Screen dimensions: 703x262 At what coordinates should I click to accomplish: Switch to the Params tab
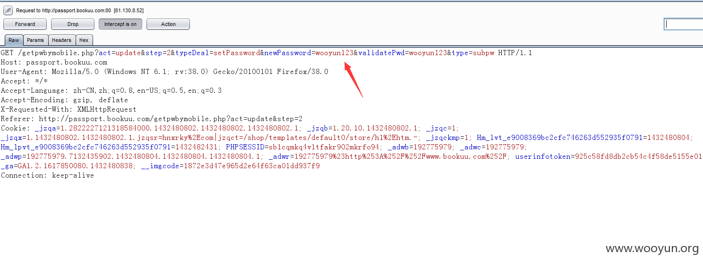[35, 40]
